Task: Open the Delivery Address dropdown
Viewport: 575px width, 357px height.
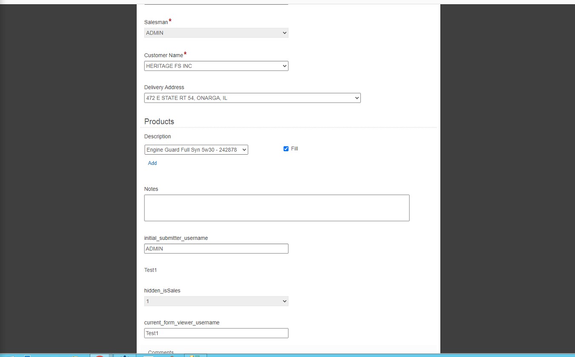Action: [252, 98]
